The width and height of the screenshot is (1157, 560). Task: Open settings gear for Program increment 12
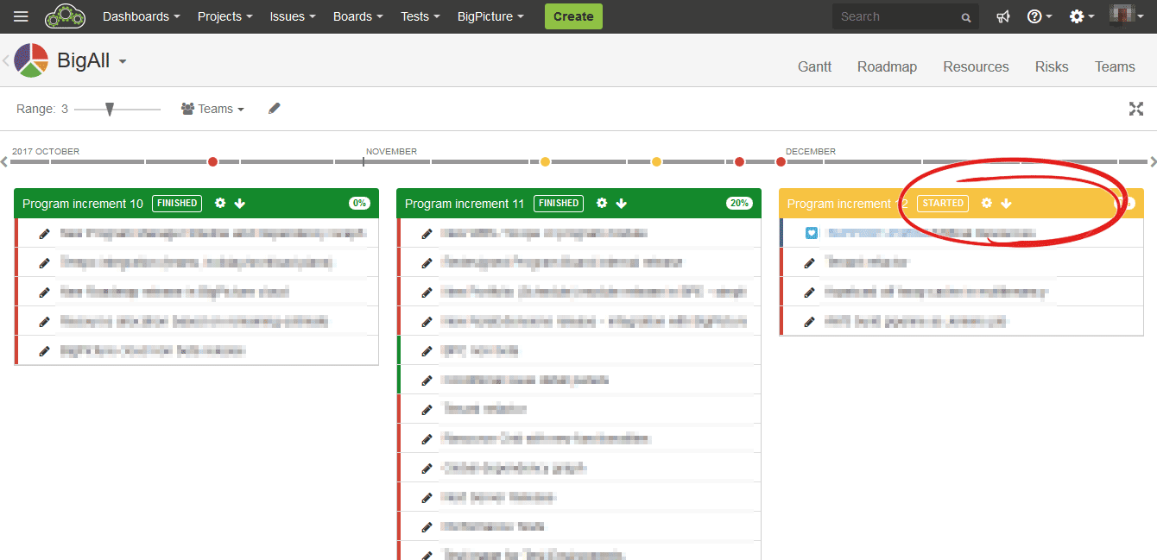point(987,204)
